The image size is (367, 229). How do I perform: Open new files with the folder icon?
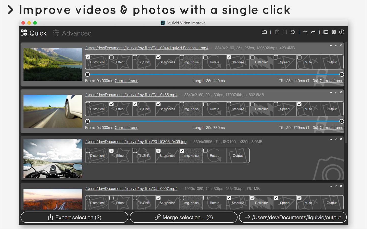tap(264, 32)
